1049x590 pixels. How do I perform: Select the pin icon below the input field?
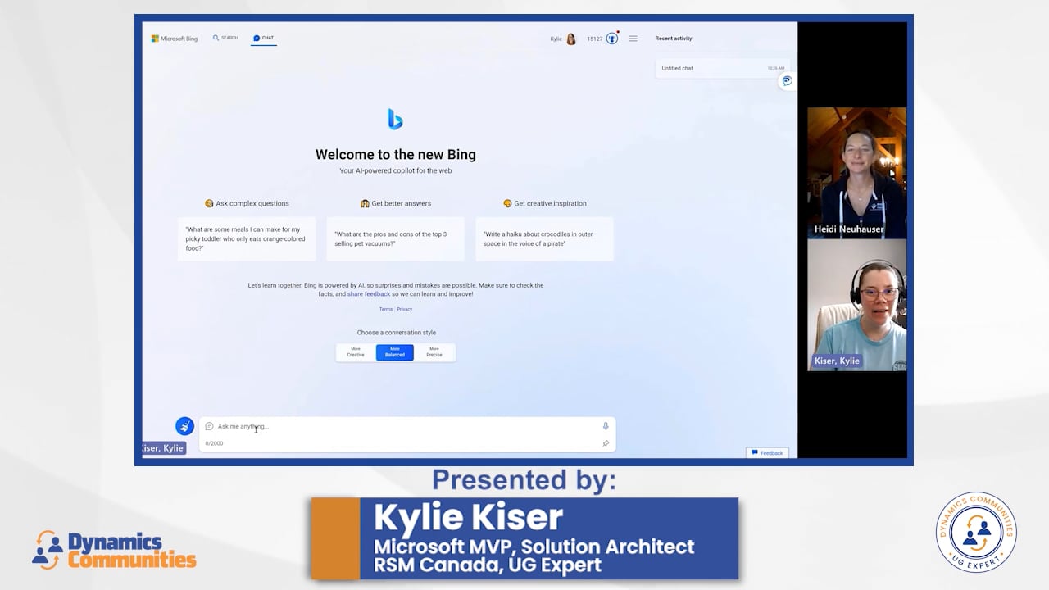[606, 443]
